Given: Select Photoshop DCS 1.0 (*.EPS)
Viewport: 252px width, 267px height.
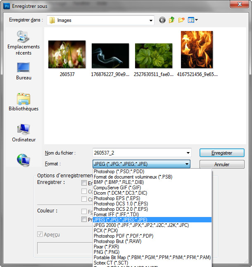Looking at the screenshot, I should pyautogui.click(x=152, y=204).
